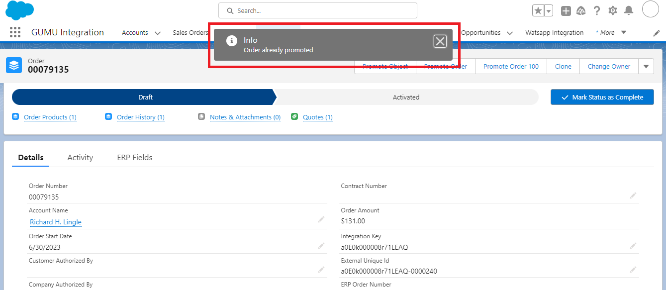Show more record actions dropdown
Image resolution: width=666 pixels, height=290 pixels.
(x=646, y=66)
